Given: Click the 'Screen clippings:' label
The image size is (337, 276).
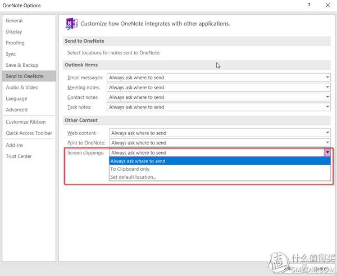Looking at the screenshot, I should point(85,153).
